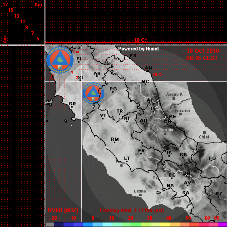Click the "50" dBZ scale value
Viewport: 227px width, 227px height.
[x=188, y=218]
